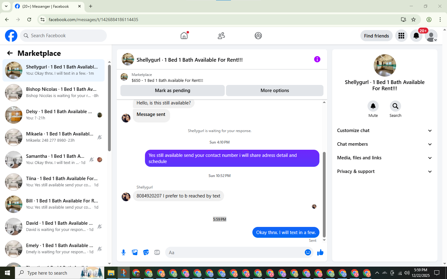Open the account profile picture menu
Screen dimensions: 447x279
pyautogui.click(x=431, y=36)
